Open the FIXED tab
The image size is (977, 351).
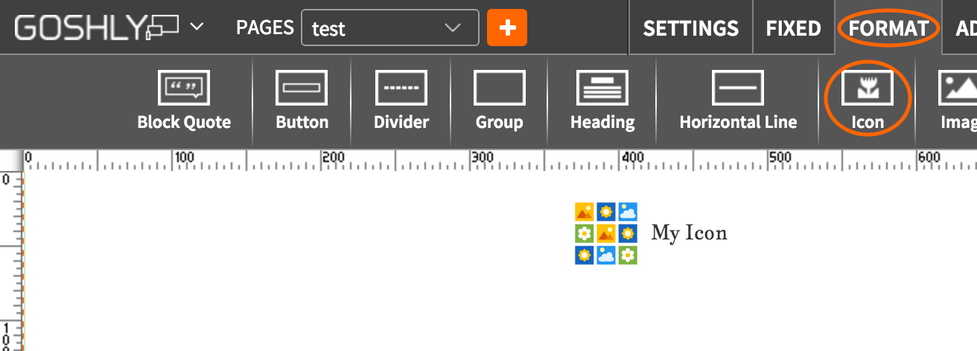(x=793, y=28)
